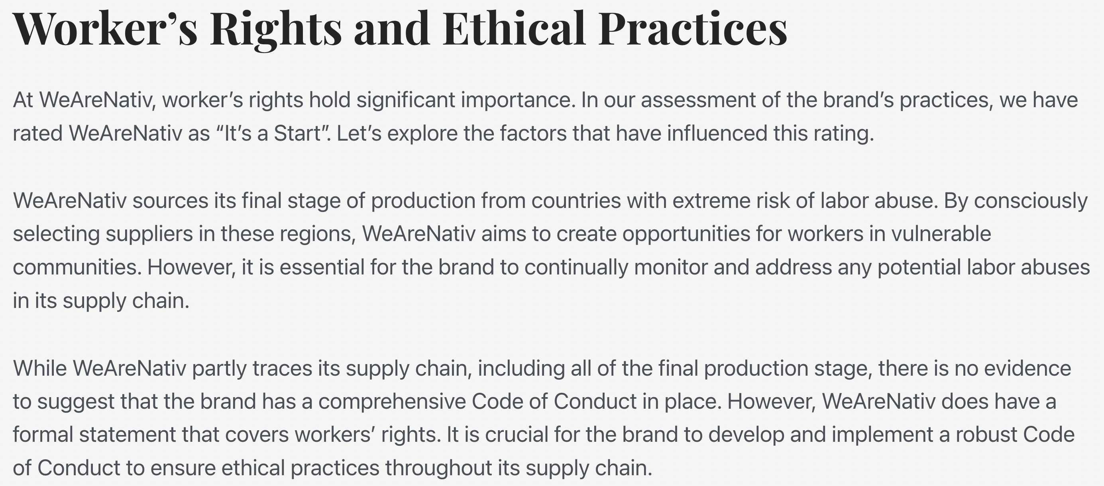Click the word "opportunities"
The height and width of the screenshot is (486, 1104).
tap(686, 234)
